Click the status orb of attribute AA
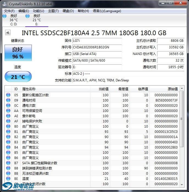Viewport: 189px width, 192px height. (8, 111)
